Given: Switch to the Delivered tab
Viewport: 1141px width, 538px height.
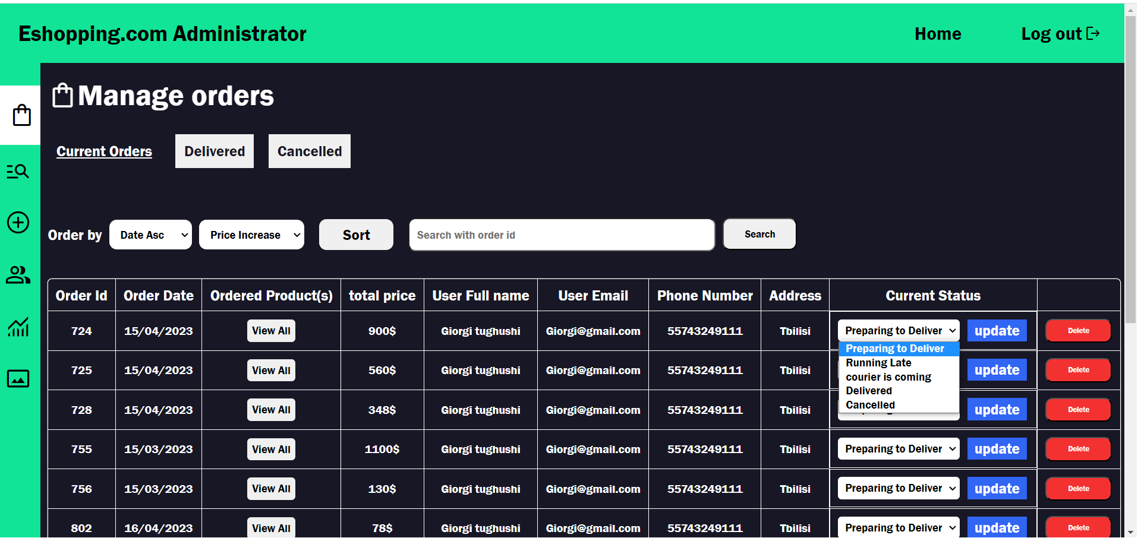Looking at the screenshot, I should click(214, 151).
